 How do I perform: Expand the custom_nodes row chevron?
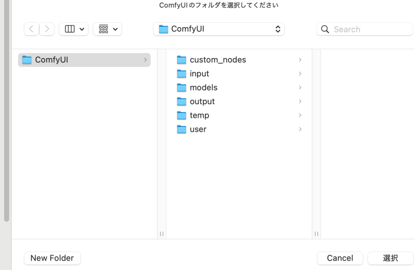[x=300, y=60]
